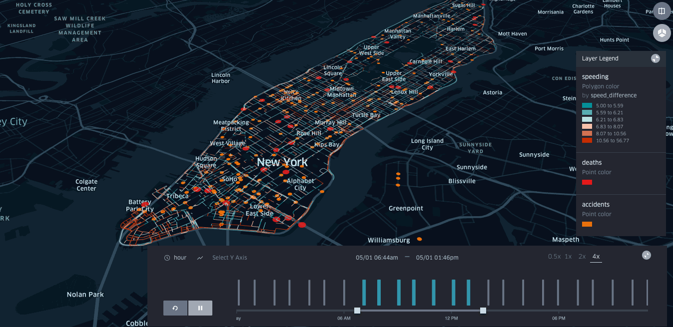673x327 pixels.
Task: Click the start time 05/01 06:44am
Action: pyautogui.click(x=377, y=258)
